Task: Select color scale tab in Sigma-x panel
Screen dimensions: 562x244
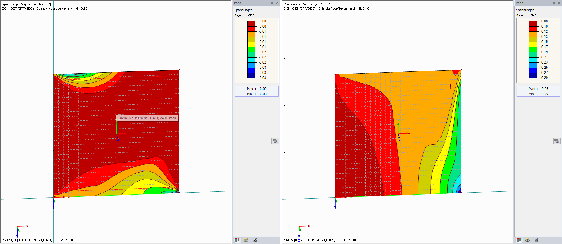Action: (237, 240)
